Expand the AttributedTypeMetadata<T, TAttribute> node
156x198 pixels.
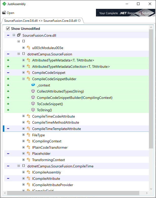click(24, 60)
